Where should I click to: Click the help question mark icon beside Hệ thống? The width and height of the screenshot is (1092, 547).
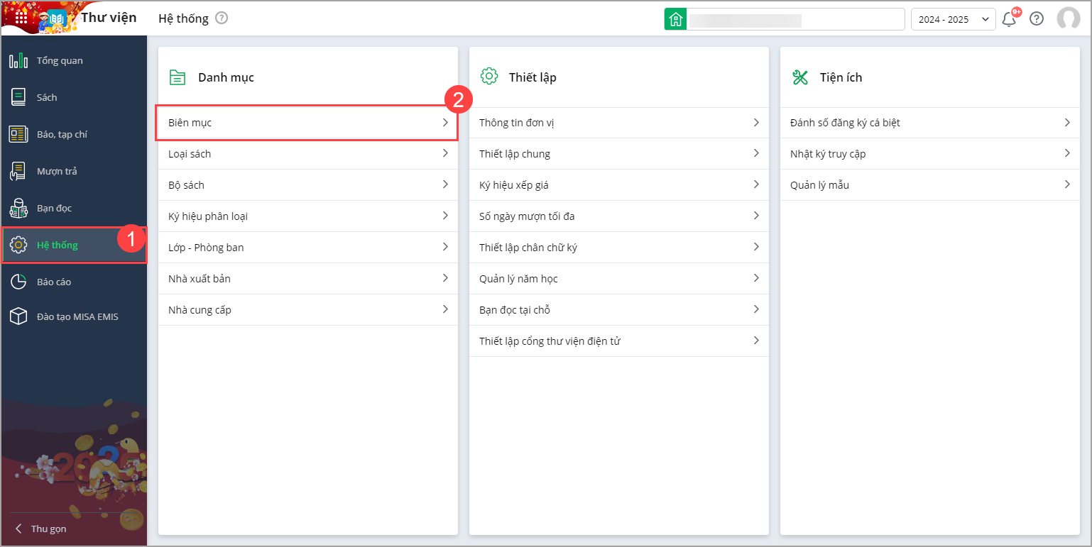coord(222,18)
